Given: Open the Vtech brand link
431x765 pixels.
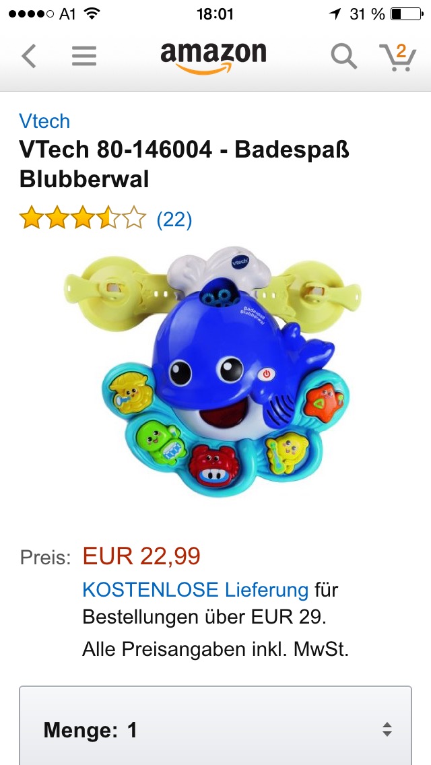Looking at the screenshot, I should tap(44, 121).
